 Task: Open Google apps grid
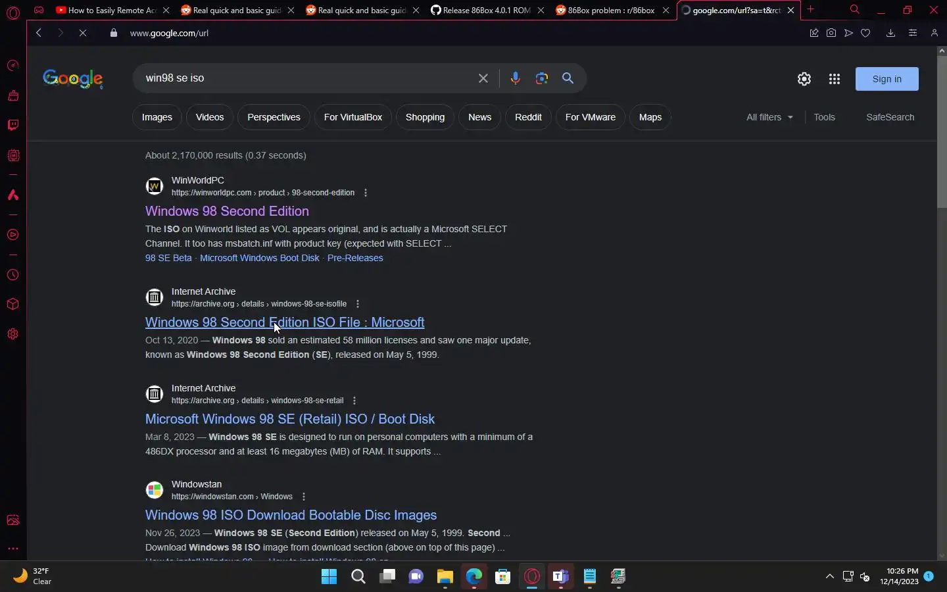835,79
